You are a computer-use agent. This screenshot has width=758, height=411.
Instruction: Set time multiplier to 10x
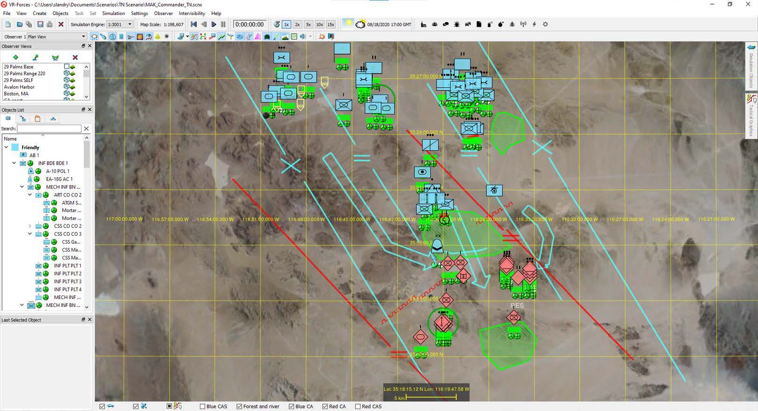tap(319, 24)
